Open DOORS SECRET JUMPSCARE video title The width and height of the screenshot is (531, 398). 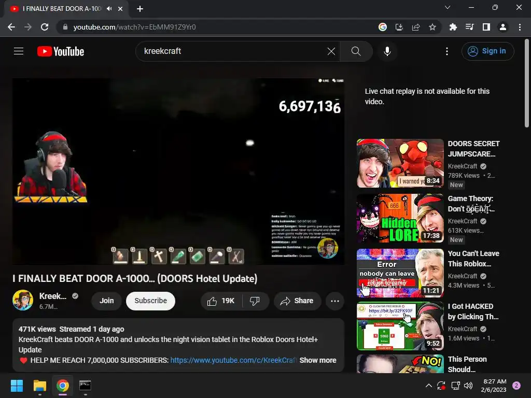tap(473, 149)
